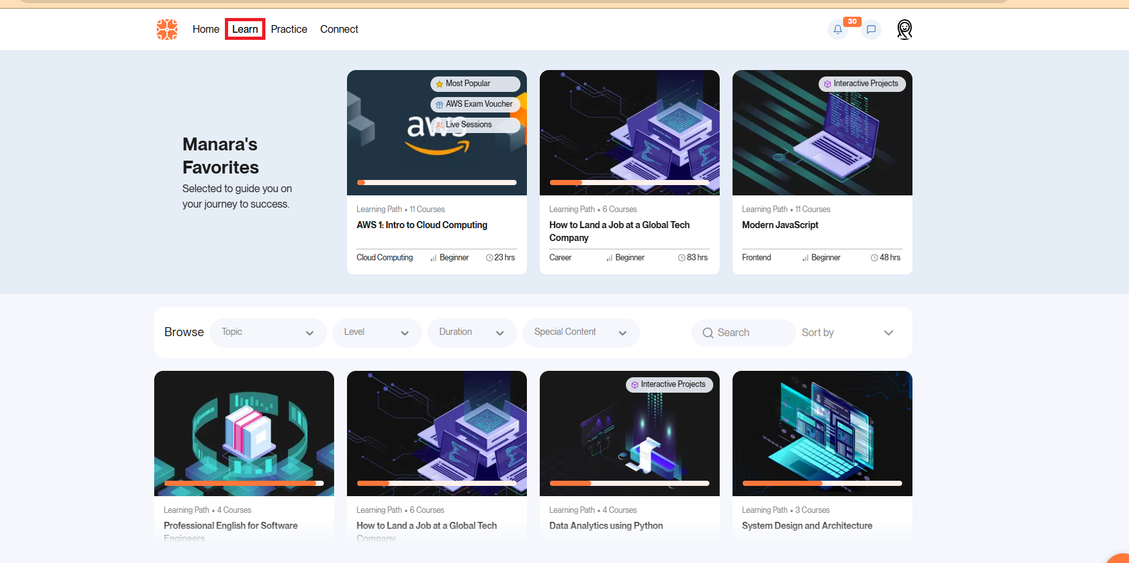
Task: Open the Sort by dropdown
Action: point(848,333)
